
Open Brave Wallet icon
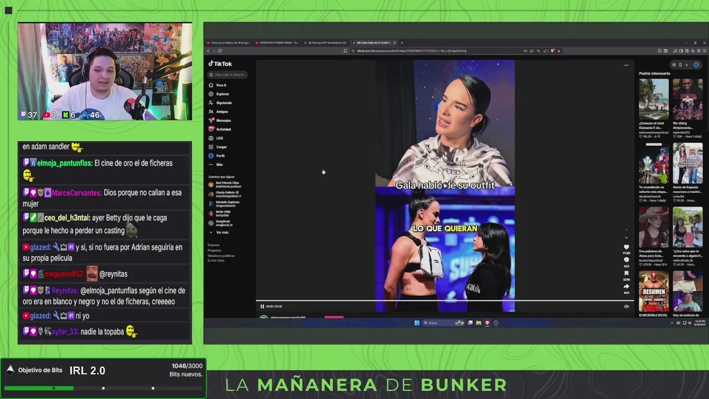tap(687, 51)
